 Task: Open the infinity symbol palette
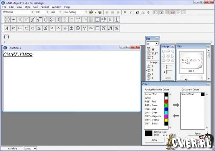(91, 28)
